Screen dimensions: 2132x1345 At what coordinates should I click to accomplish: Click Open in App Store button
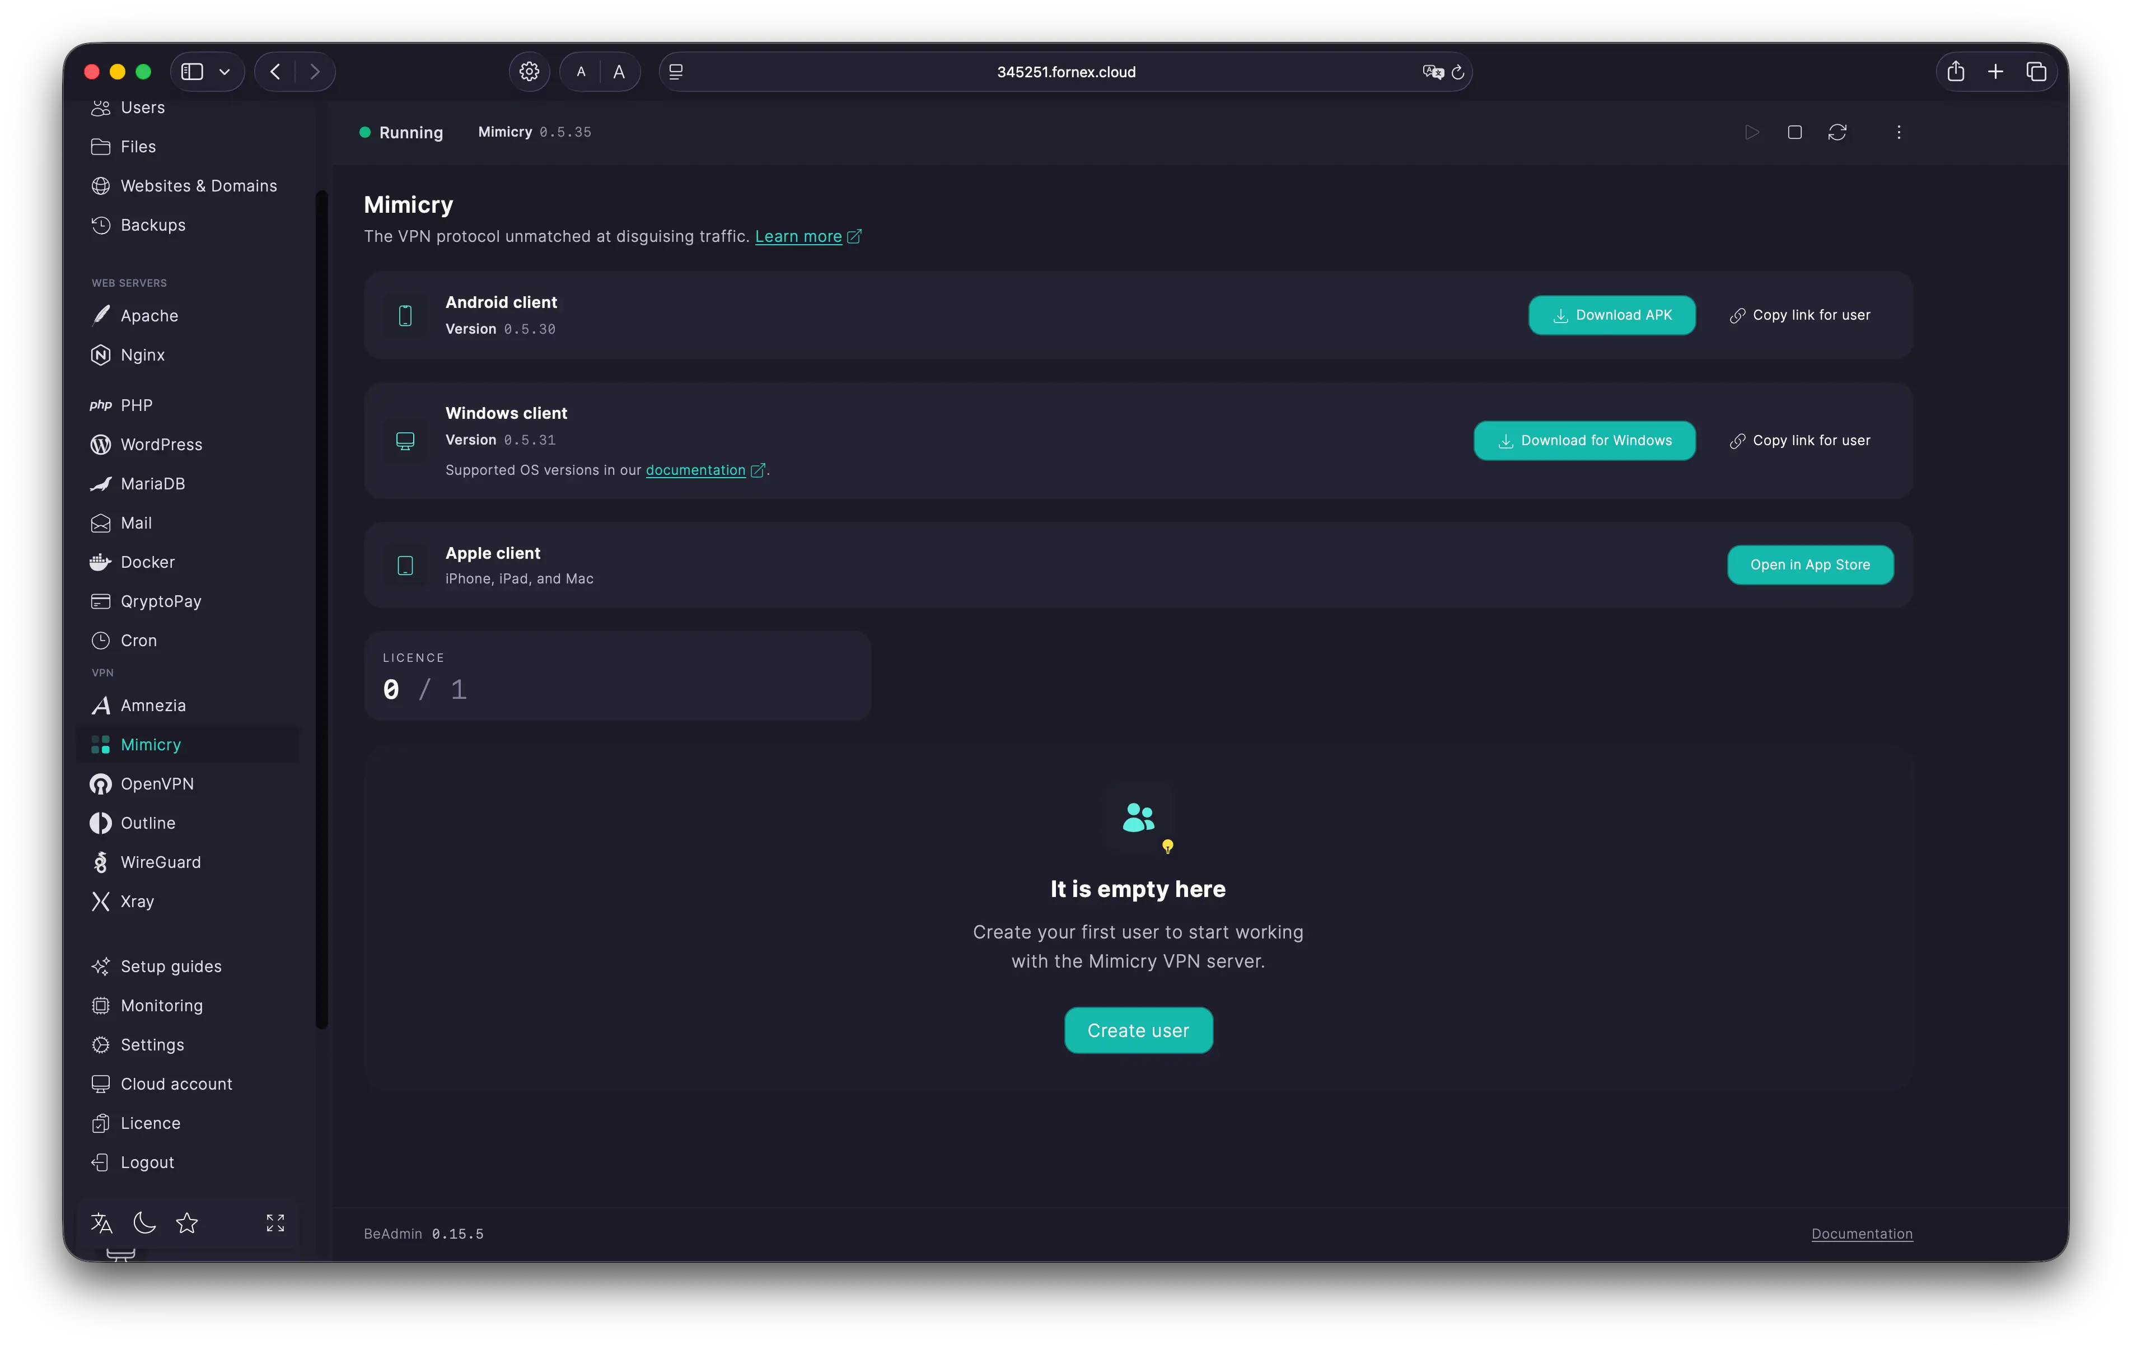[x=1810, y=565]
